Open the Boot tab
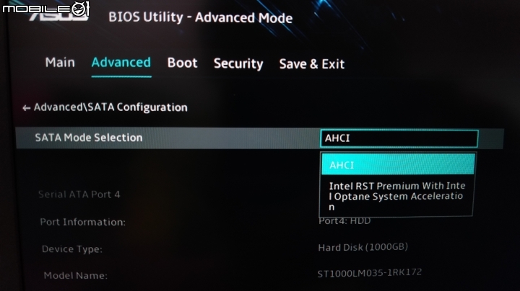This screenshot has width=520, height=291. point(183,63)
